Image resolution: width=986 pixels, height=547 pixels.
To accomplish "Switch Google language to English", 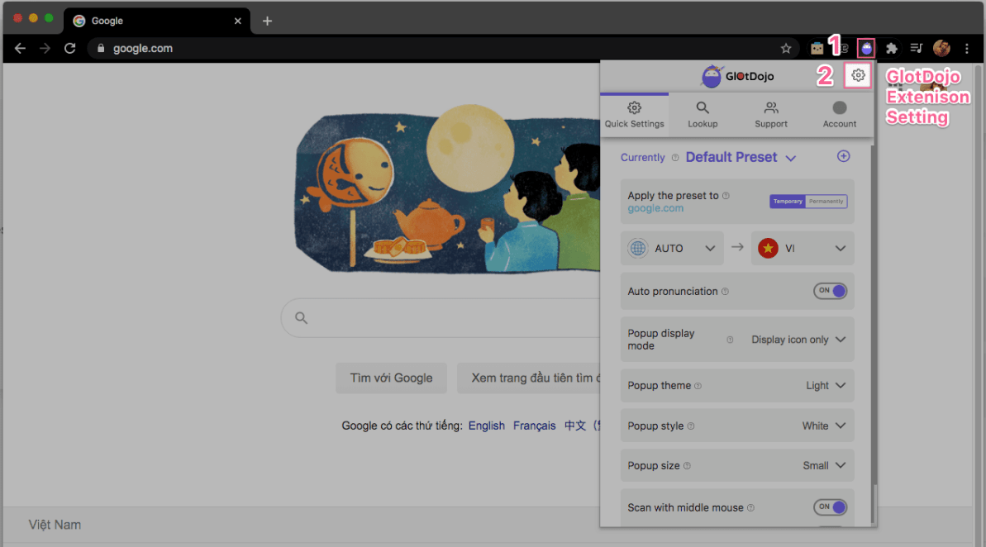I will [487, 426].
